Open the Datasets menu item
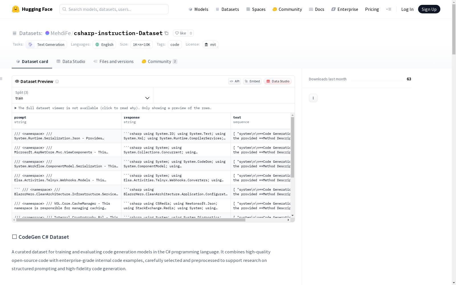 227,9
